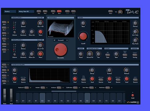Adjust filter envelope Release knob
The height and width of the screenshot is (111, 150).
[126, 70]
